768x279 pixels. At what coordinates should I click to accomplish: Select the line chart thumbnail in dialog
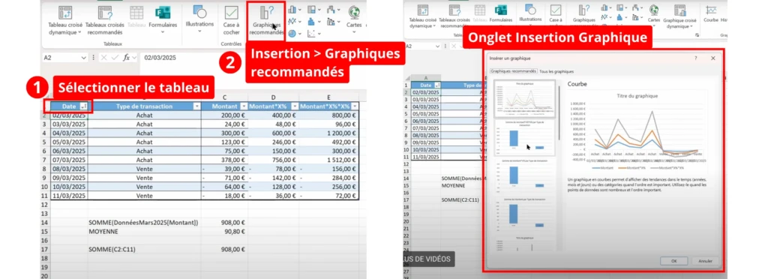pyautogui.click(x=524, y=99)
